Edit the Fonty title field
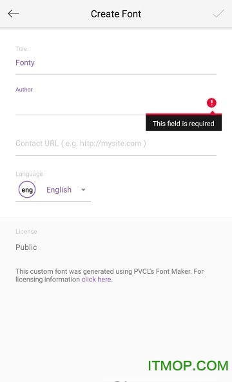Viewport: 232px width, 382px height. 116,63
